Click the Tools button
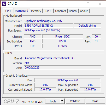 pyautogui.click(x=53, y=101)
